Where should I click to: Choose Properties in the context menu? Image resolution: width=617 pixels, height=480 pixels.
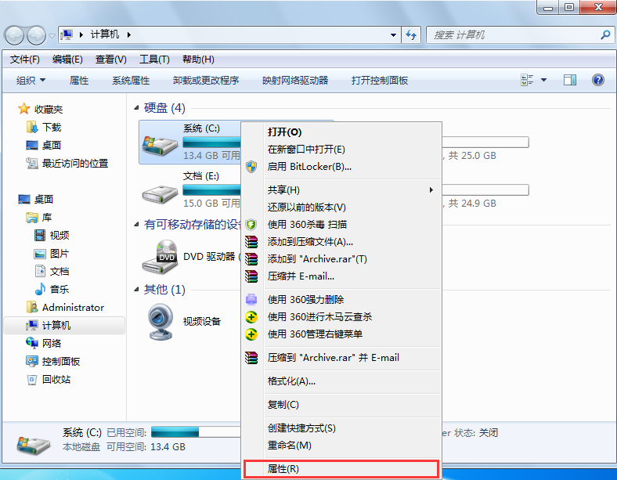pyautogui.click(x=283, y=469)
